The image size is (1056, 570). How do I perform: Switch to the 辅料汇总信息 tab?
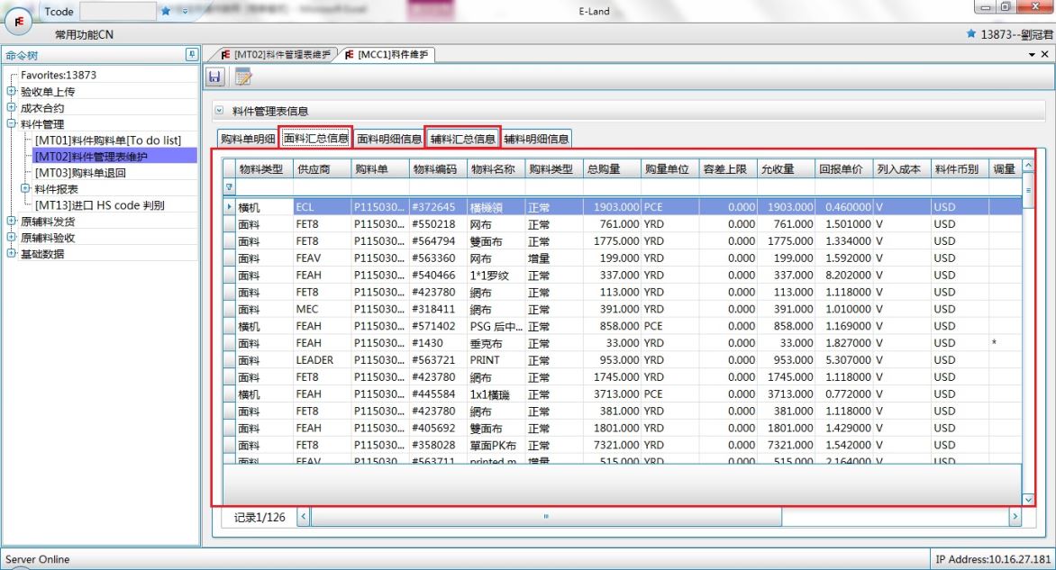click(462, 139)
